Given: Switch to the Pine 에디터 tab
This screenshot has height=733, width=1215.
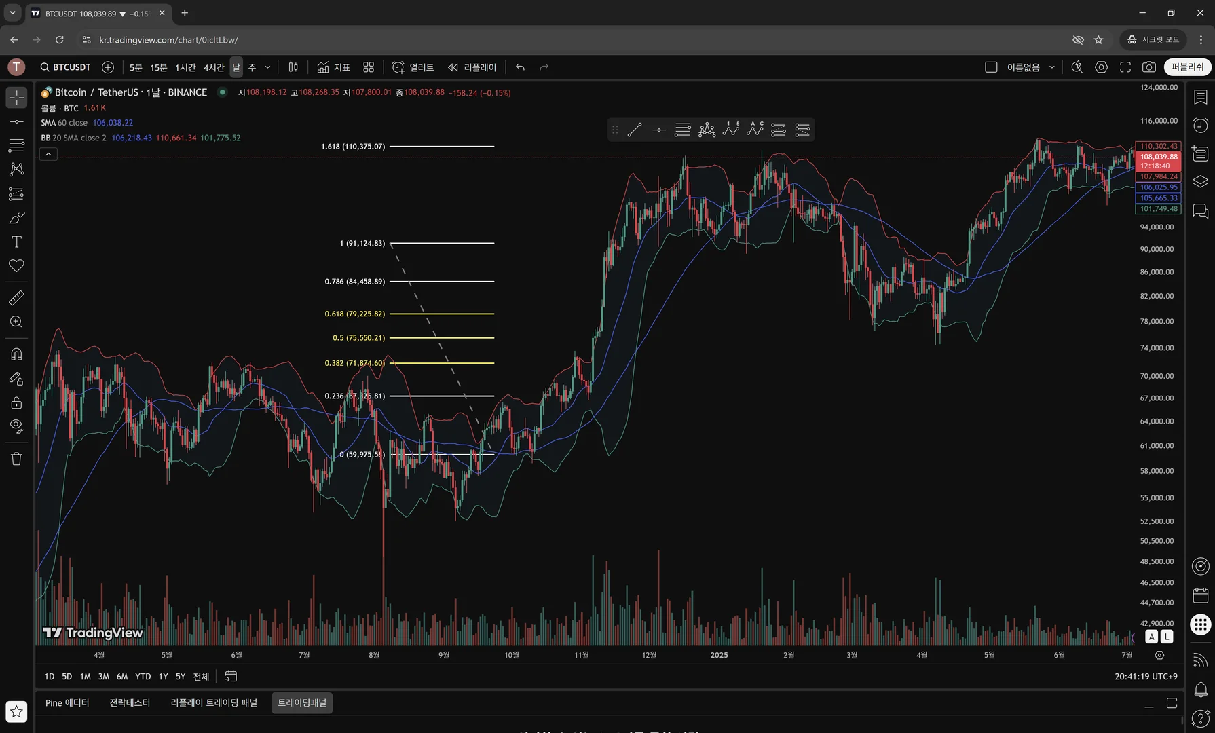Looking at the screenshot, I should [x=67, y=703].
